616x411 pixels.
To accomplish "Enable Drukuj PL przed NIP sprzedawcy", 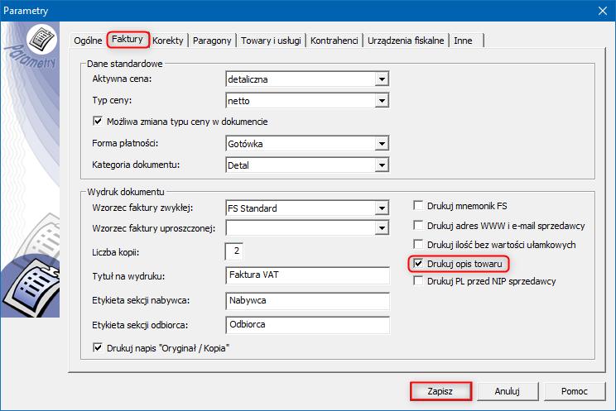I will (418, 281).
